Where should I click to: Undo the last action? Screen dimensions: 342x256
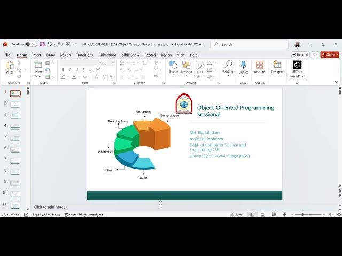[50, 44]
